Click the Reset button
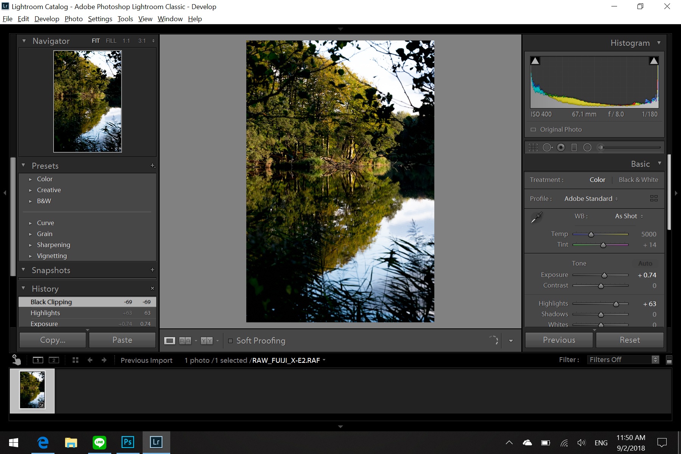This screenshot has height=454, width=681. pyautogui.click(x=630, y=340)
